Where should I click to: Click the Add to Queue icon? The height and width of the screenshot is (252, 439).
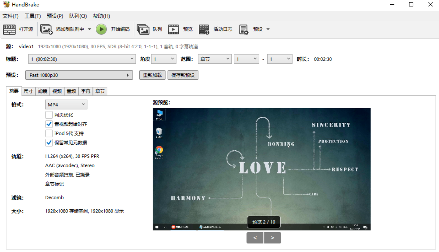point(46,29)
